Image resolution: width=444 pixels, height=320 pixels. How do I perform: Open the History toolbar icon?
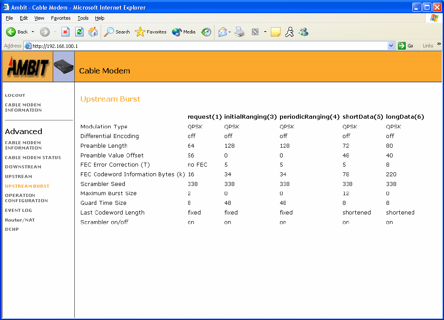[206, 32]
